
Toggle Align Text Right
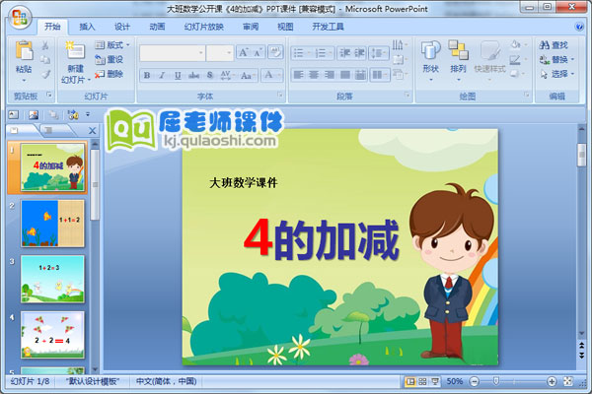tap(330, 75)
